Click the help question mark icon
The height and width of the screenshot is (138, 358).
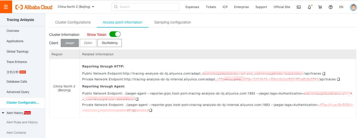[x=330, y=7]
